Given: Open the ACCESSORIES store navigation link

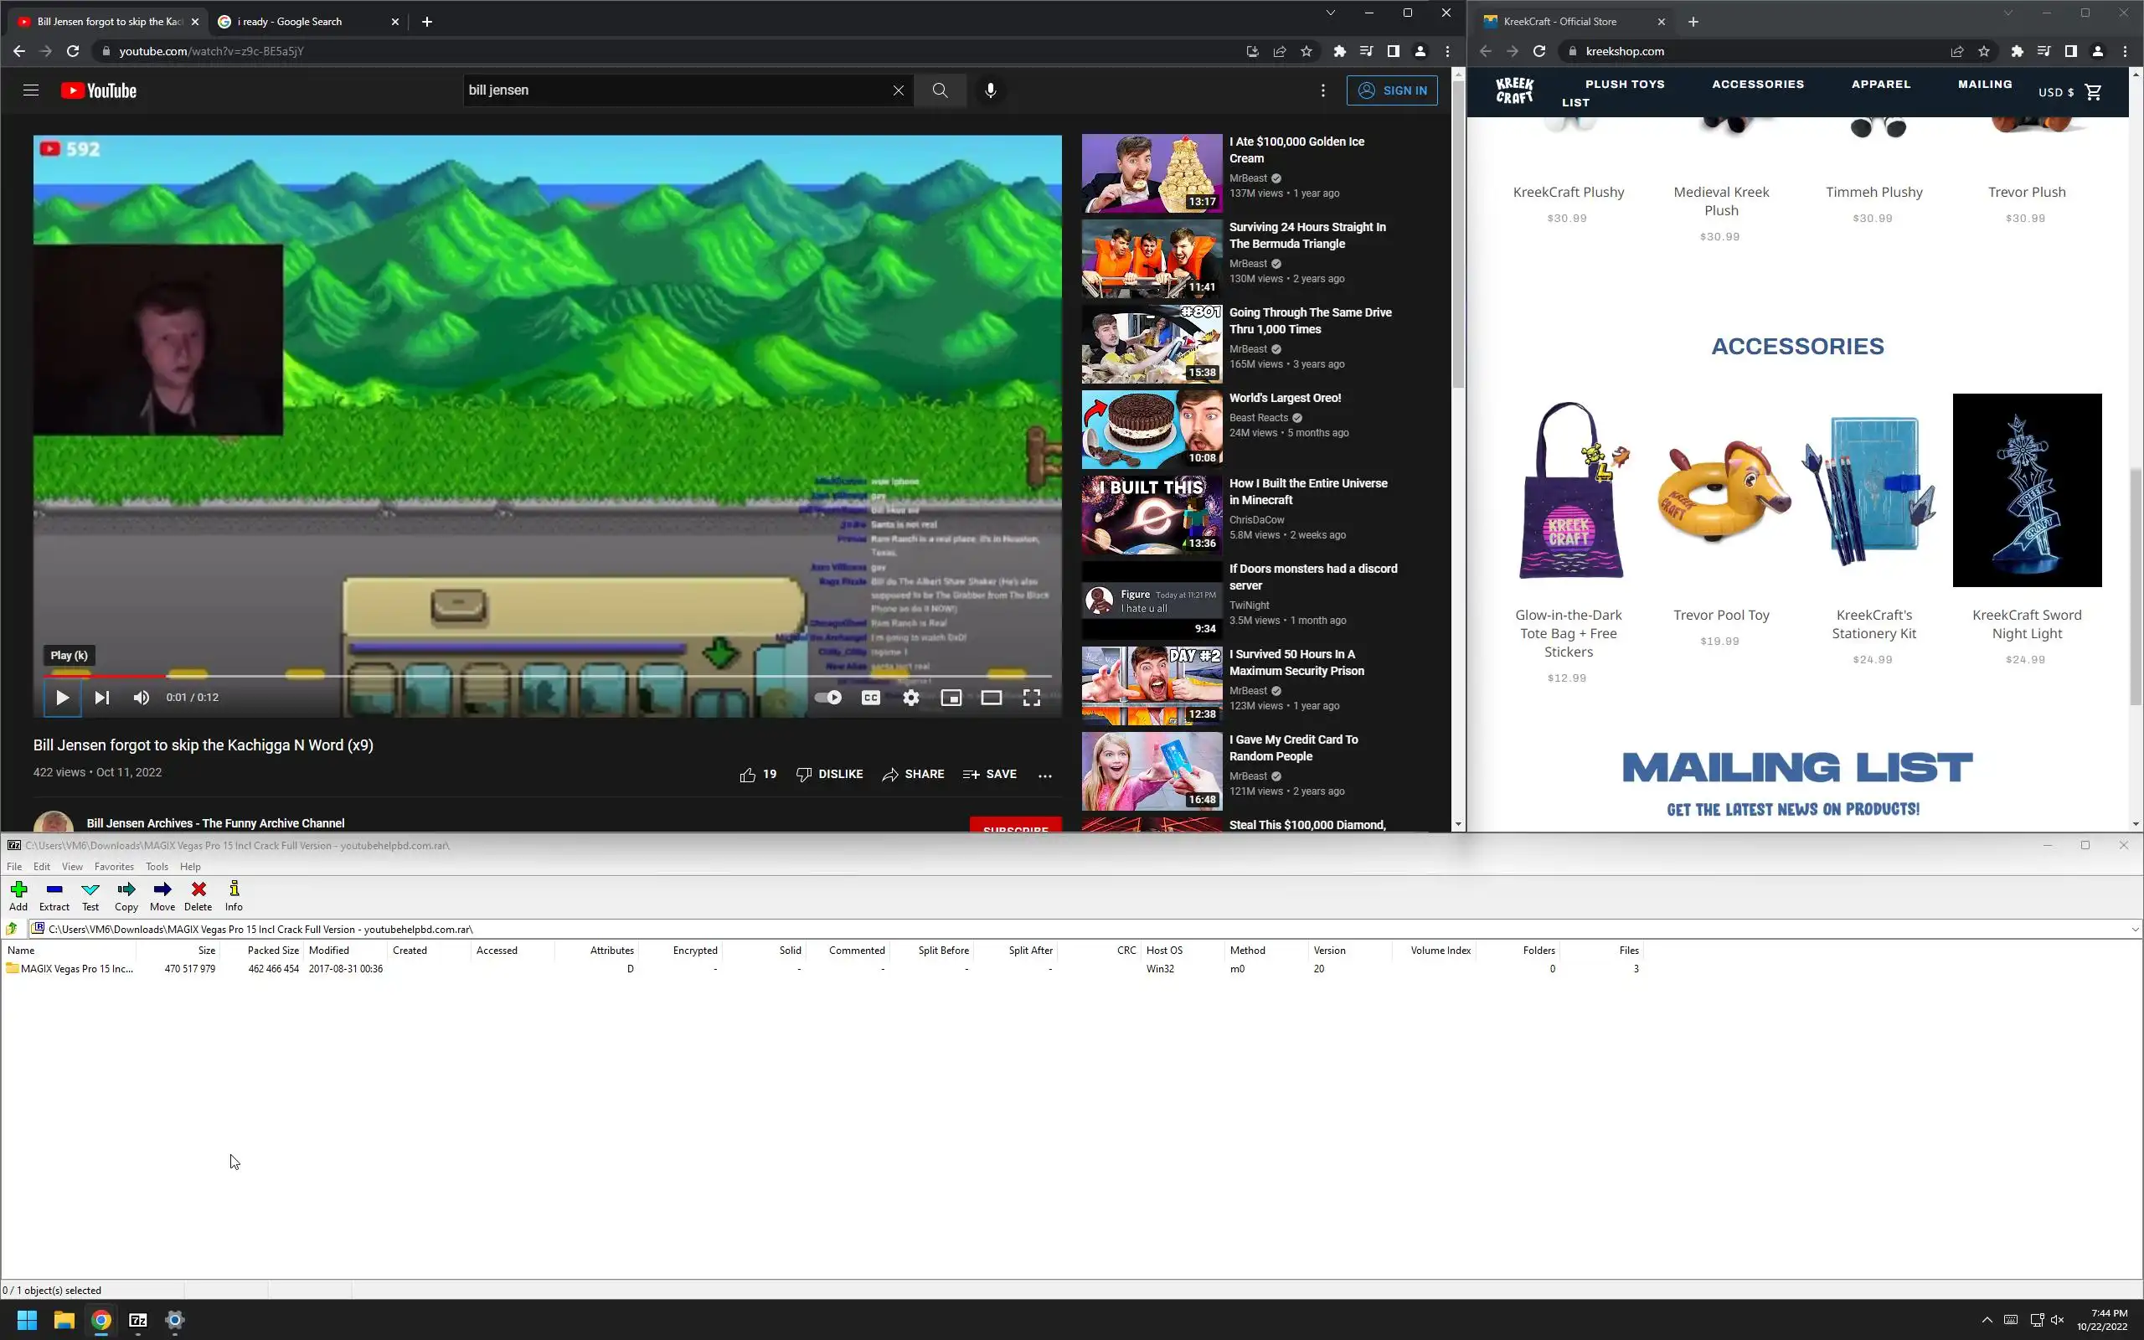Looking at the screenshot, I should 1758,85.
